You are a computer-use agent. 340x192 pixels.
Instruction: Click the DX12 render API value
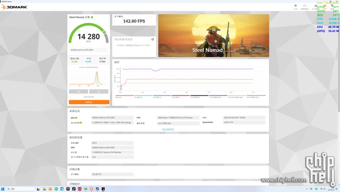(x=112, y=143)
